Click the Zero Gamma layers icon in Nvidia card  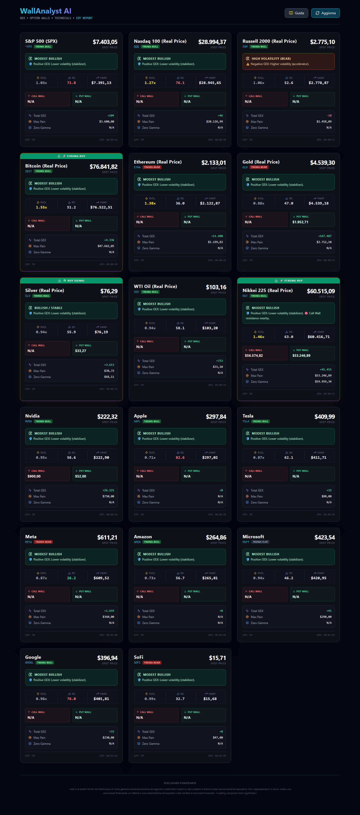point(30,502)
